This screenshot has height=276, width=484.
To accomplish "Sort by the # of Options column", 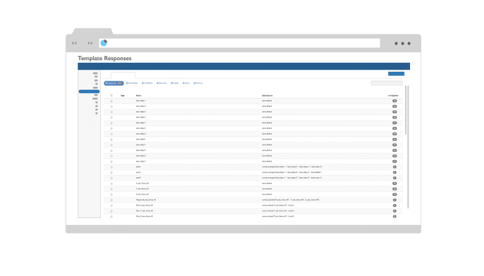I will 393,95.
